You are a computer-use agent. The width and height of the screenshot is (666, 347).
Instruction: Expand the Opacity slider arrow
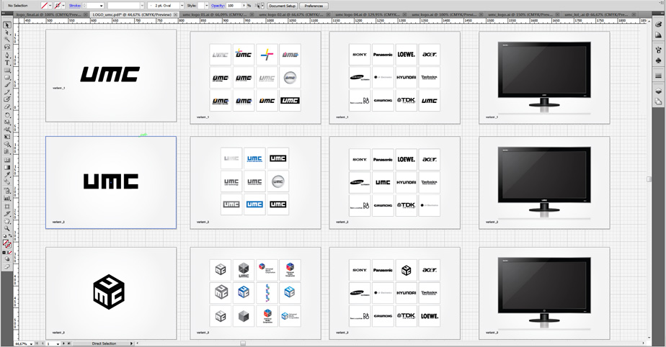pyautogui.click(x=244, y=6)
